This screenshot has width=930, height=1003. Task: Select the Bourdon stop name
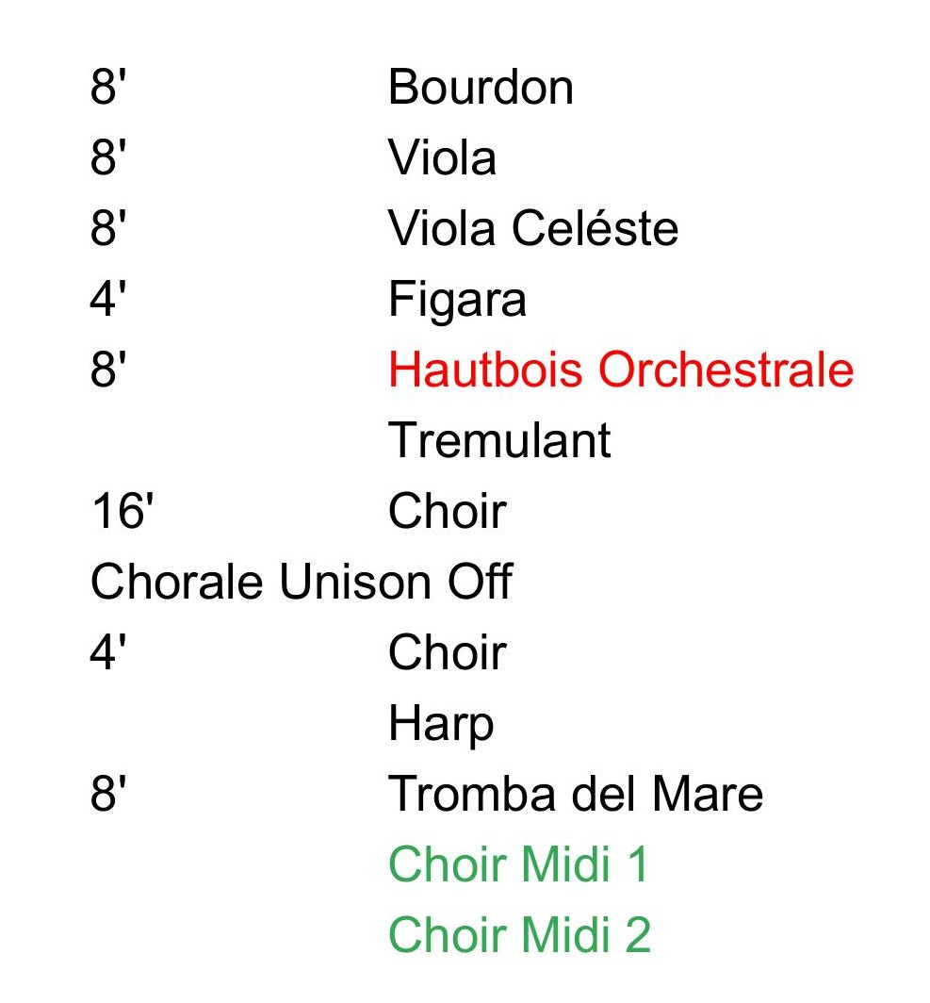481,89
